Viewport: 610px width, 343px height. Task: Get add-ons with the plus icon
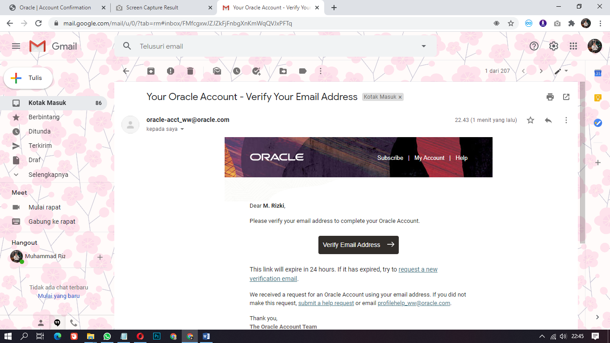598,163
